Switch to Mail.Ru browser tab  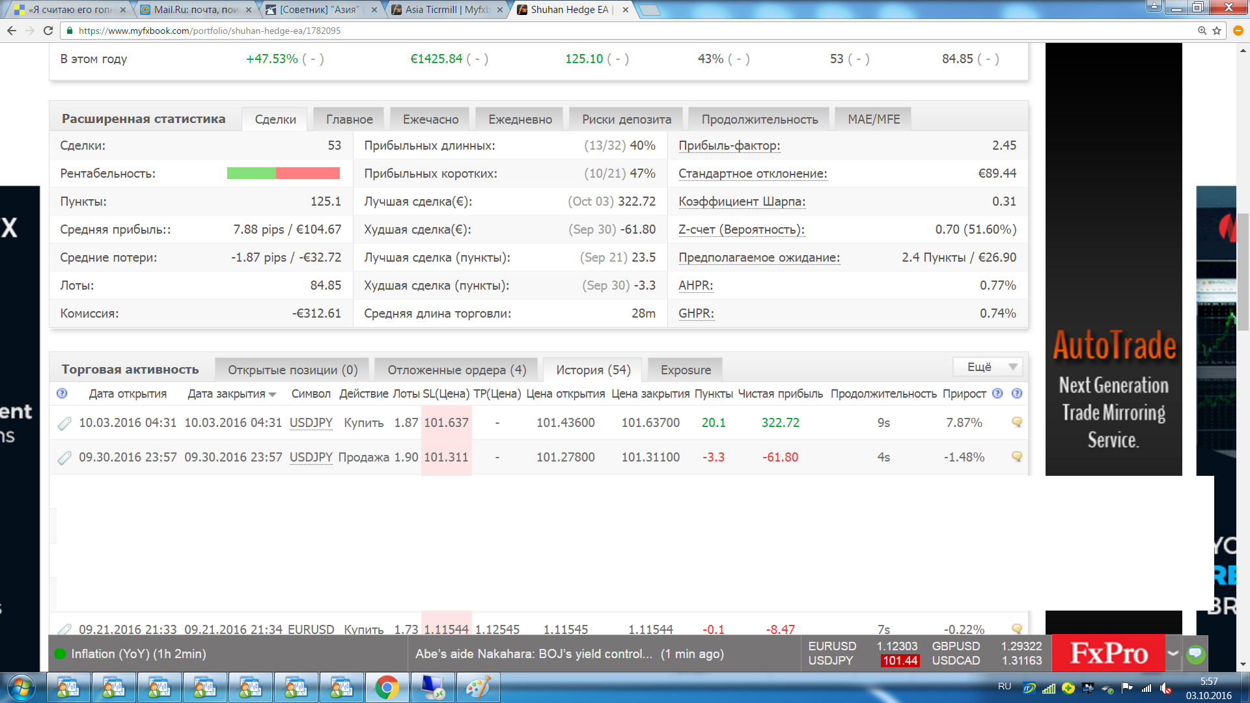click(195, 10)
